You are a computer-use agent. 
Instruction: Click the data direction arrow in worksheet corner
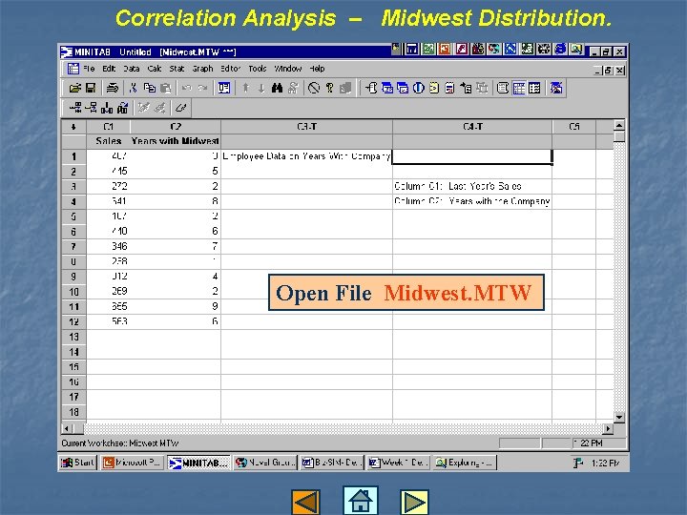pyautogui.click(x=73, y=127)
